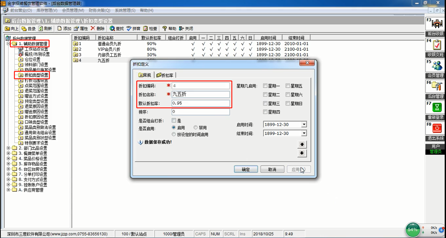Click the 后台数据管理 root tree icon

coord(8,38)
